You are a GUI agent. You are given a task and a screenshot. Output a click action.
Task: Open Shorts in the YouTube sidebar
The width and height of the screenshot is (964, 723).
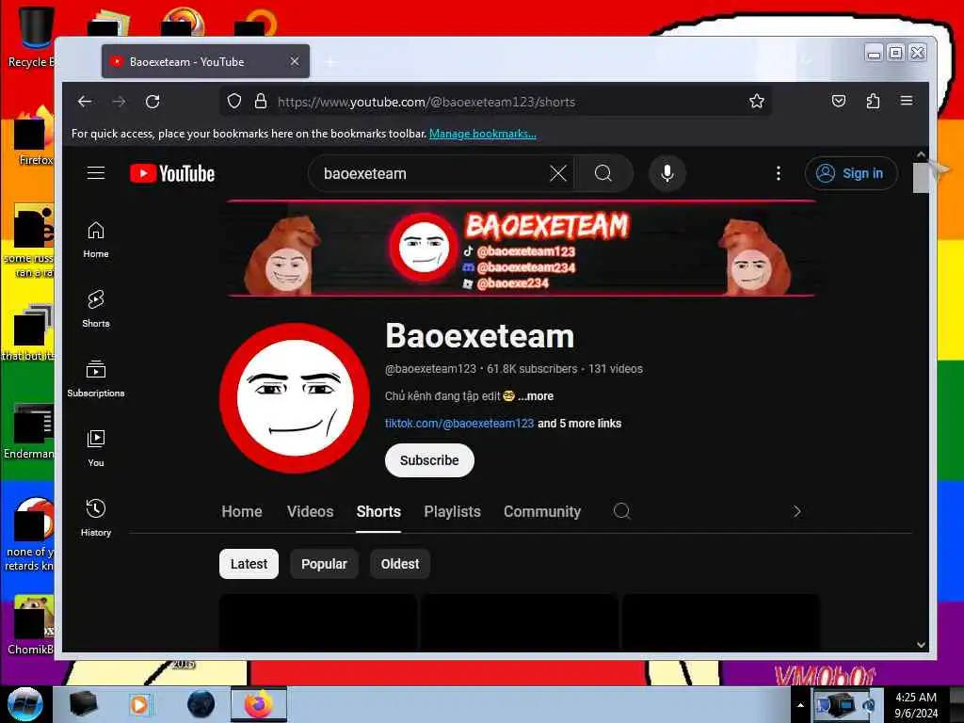tap(96, 309)
